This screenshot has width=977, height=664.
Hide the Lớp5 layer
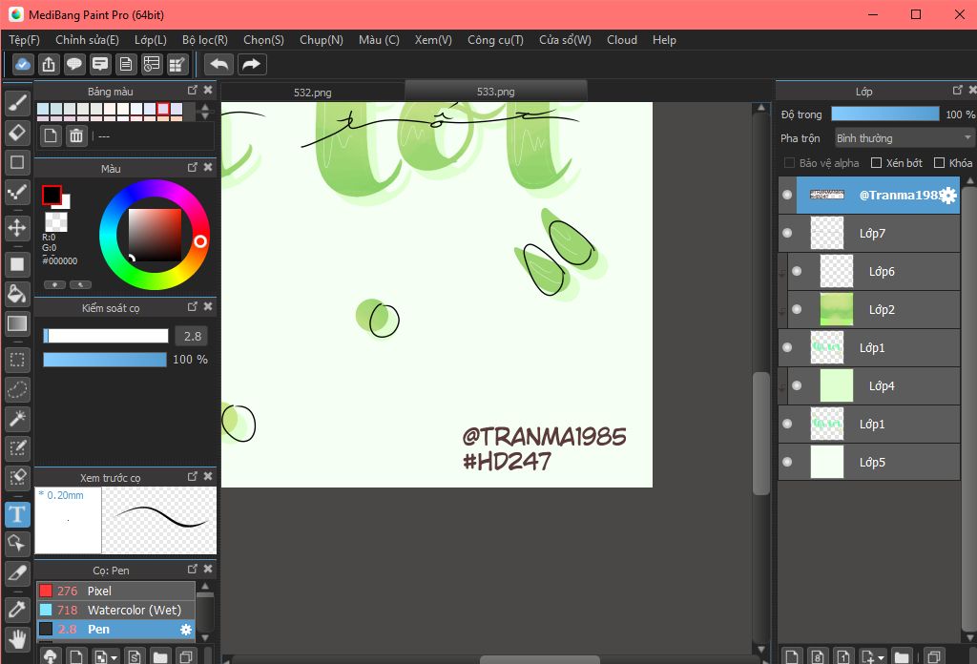[x=787, y=462]
